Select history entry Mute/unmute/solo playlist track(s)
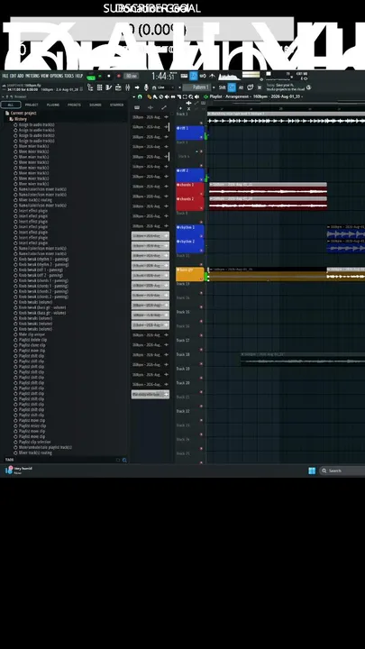 pyautogui.click(x=45, y=447)
